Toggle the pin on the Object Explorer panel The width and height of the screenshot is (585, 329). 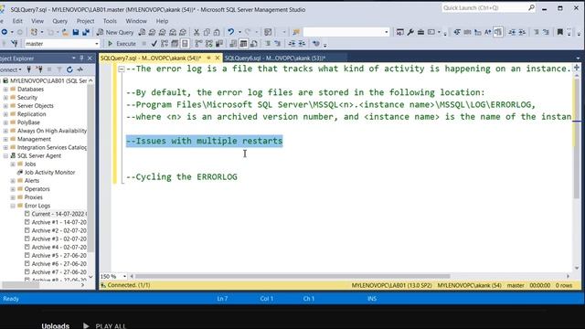81,58
